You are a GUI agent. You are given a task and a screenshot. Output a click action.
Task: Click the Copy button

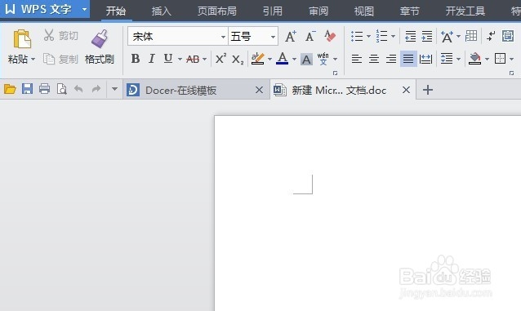pyautogui.click(x=60, y=59)
